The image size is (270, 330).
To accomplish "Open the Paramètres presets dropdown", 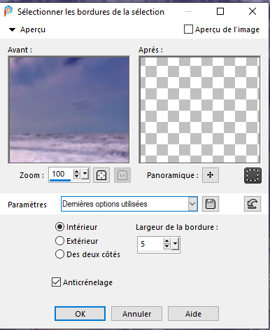I will (x=129, y=204).
